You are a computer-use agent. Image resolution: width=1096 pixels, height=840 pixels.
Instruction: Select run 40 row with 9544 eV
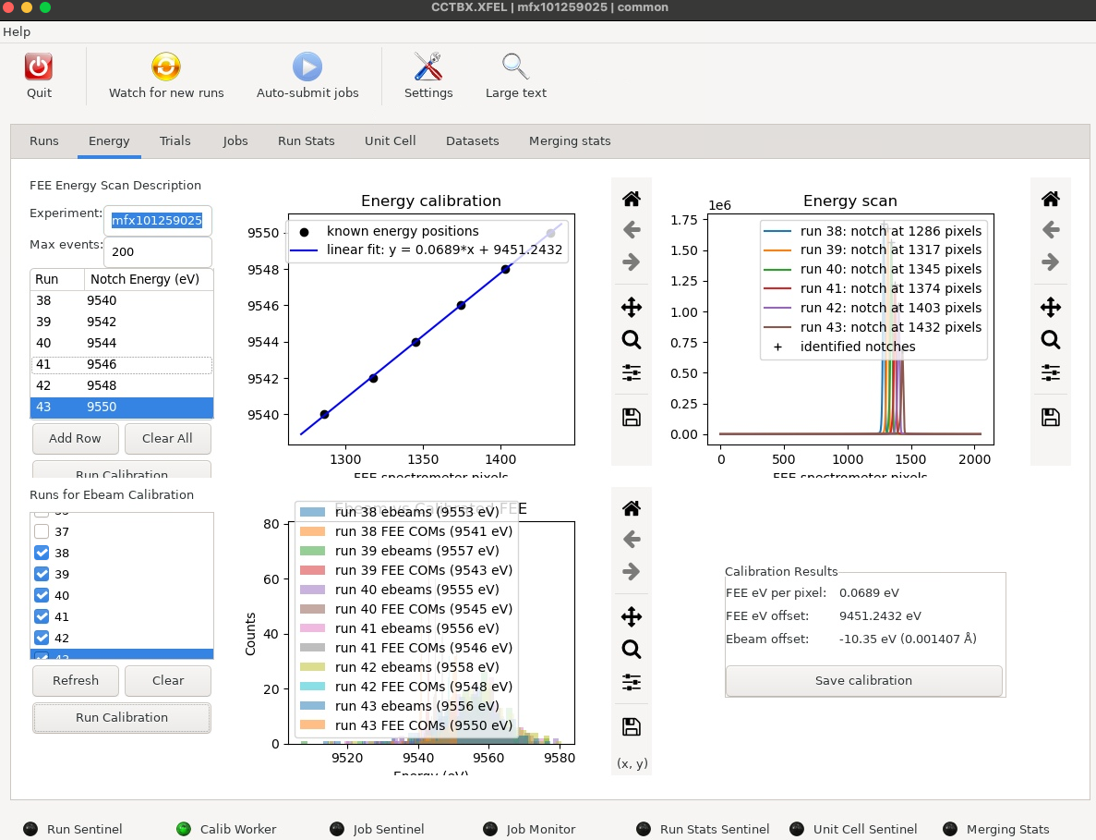(122, 343)
